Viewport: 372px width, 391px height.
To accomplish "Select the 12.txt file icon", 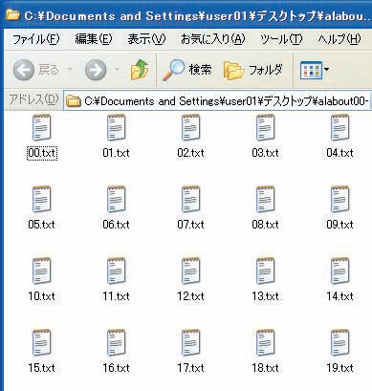I will click(191, 272).
